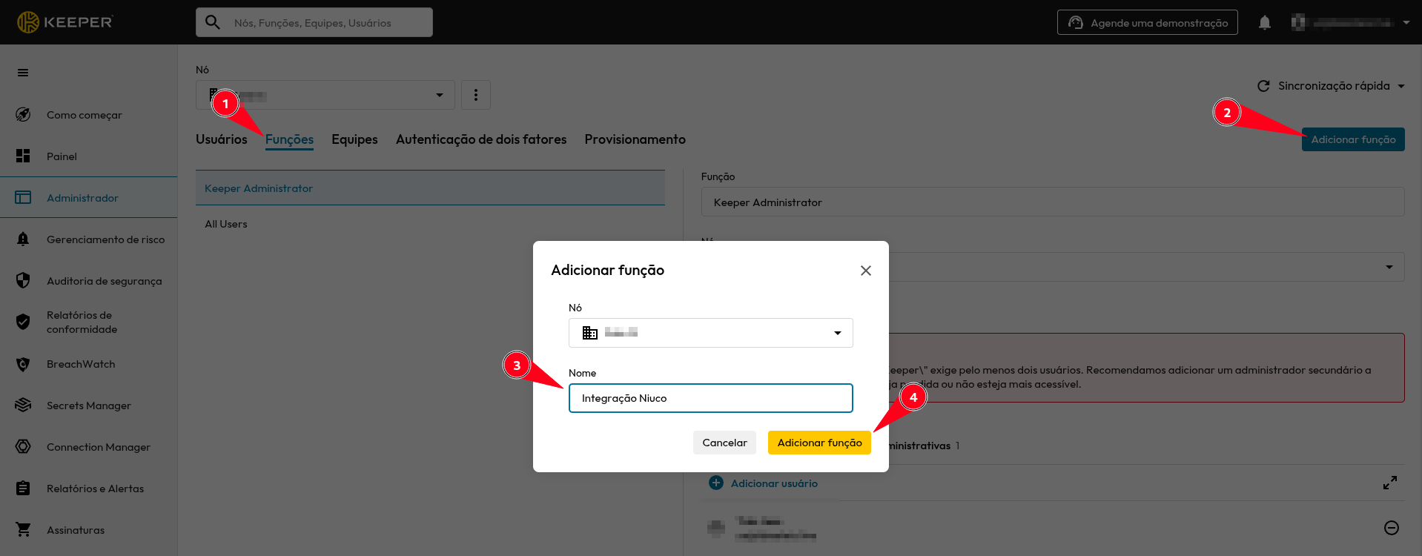Click the Relatórios e Alertas clipboard icon
The width and height of the screenshot is (1422, 556).
click(23, 489)
